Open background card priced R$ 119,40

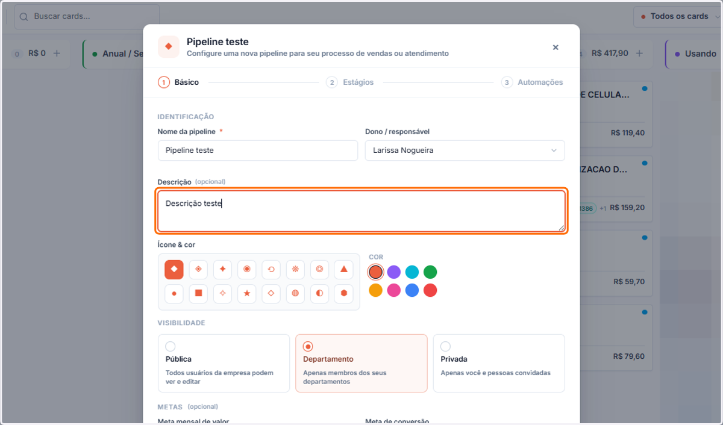tap(616, 114)
